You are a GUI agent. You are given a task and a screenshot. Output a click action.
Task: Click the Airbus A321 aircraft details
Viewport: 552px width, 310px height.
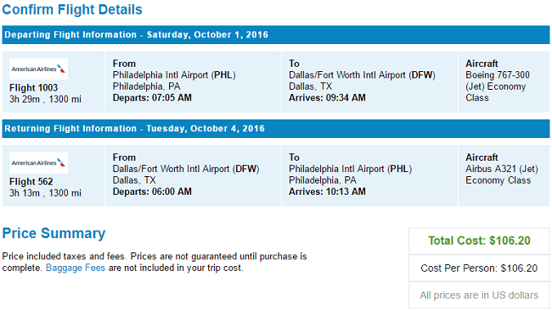[x=502, y=174]
